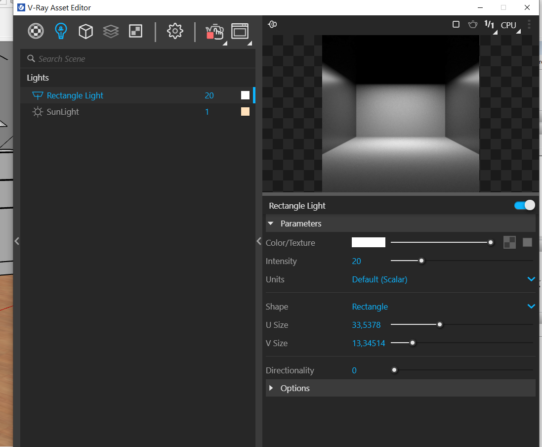Show the V-Ray Frame Buffer window
Image resolution: width=542 pixels, height=447 pixels.
pyautogui.click(x=240, y=31)
